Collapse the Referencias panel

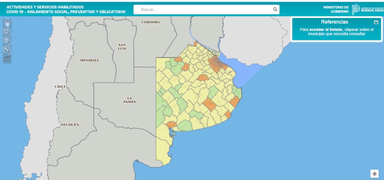pos(376,22)
